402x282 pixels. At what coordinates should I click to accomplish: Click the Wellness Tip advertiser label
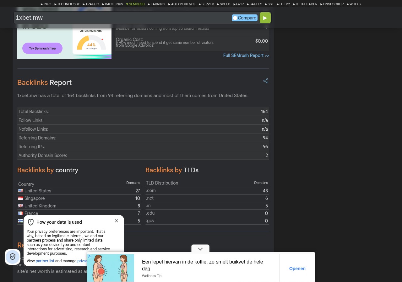pyautogui.click(x=152, y=276)
